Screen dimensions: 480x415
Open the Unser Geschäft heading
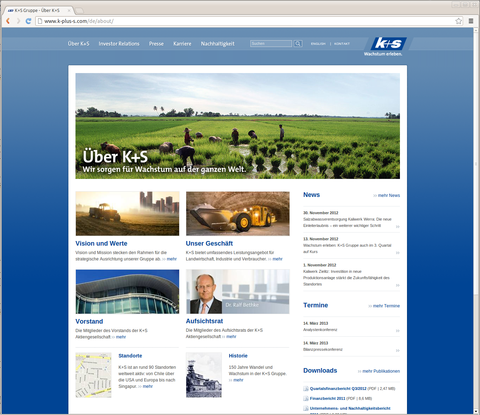209,243
